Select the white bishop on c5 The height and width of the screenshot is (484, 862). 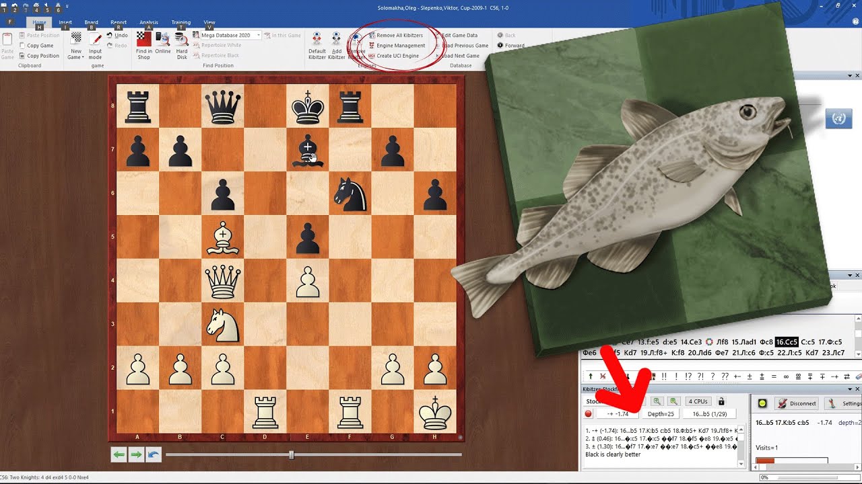tap(224, 237)
